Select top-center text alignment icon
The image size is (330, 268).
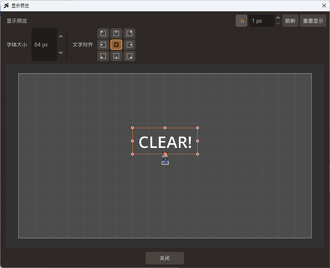(116, 33)
